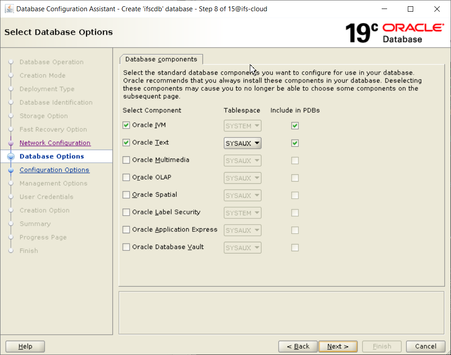This screenshot has height=355, width=451.
Task: Cancel the database configuration wizard
Action: [x=426, y=346]
